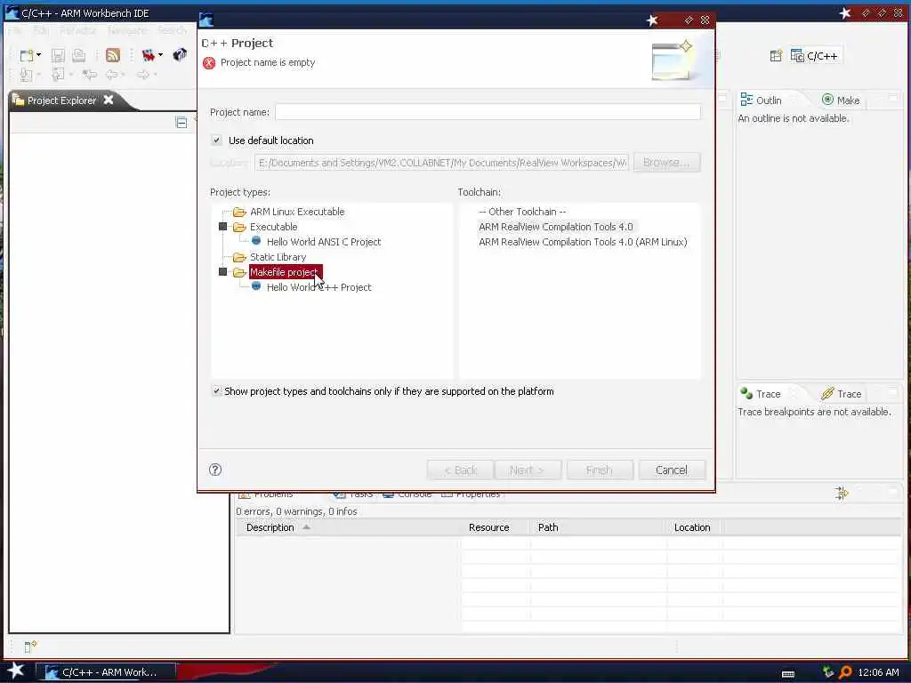
Task: Select the Executable project type
Action: pos(273,227)
